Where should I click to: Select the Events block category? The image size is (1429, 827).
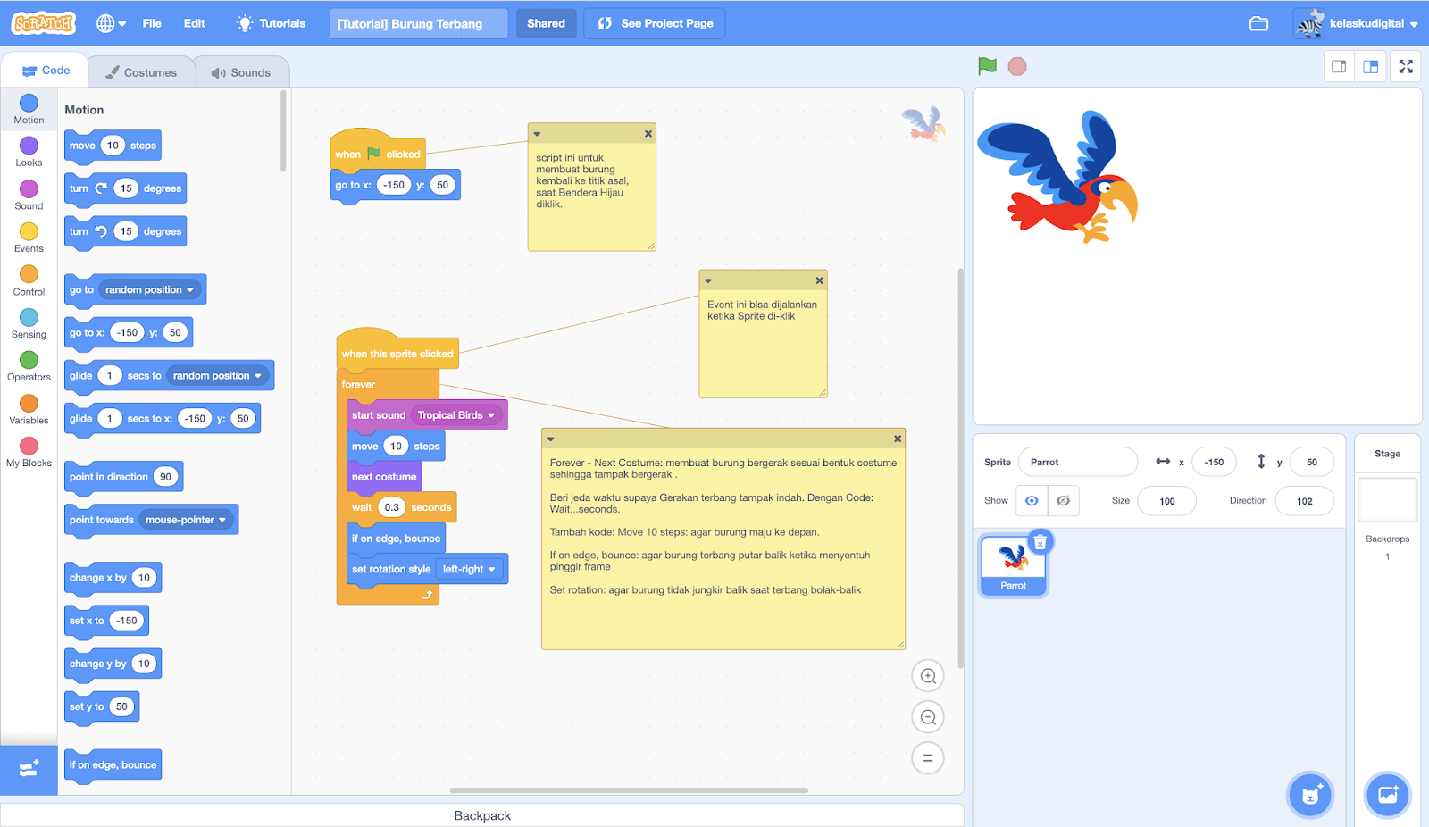[28, 237]
